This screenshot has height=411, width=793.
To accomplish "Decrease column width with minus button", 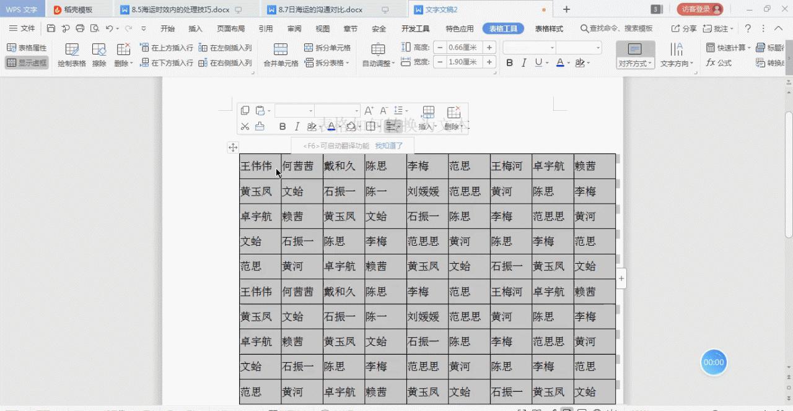I will coord(439,62).
